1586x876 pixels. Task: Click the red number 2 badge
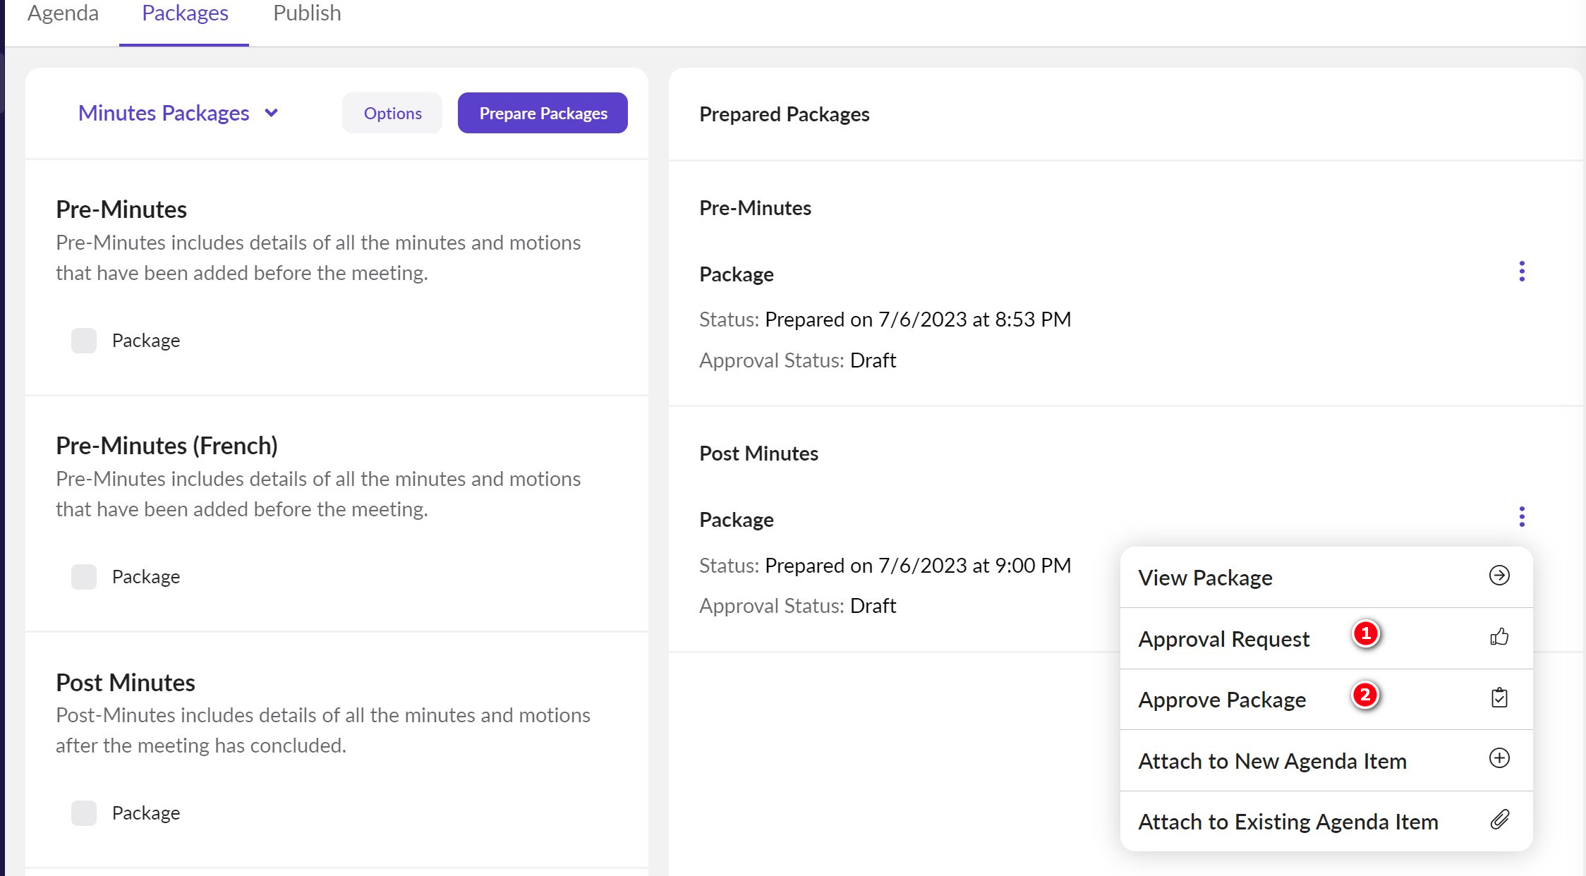click(x=1365, y=695)
